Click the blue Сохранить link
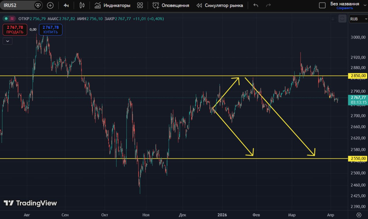This screenshot has width=368, height=219. [x=345, y=8]
